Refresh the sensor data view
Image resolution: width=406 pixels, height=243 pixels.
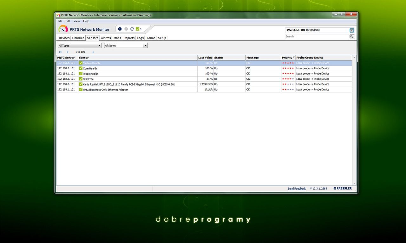pyautogui.click(x=132, y=29)
